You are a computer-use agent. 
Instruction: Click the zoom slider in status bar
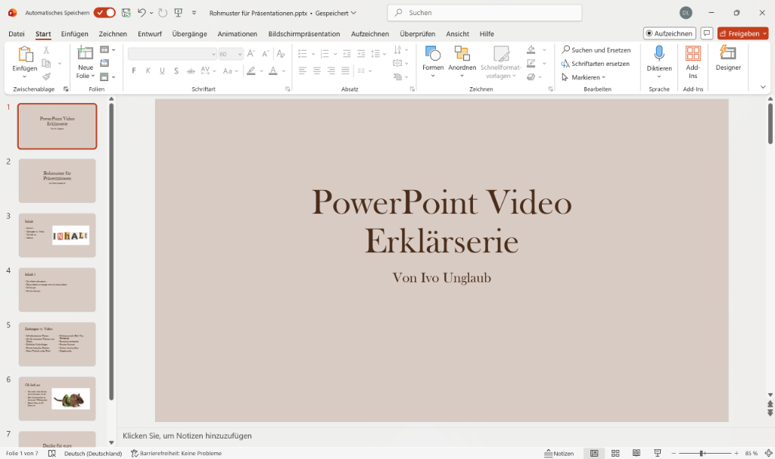click(704, 453)
